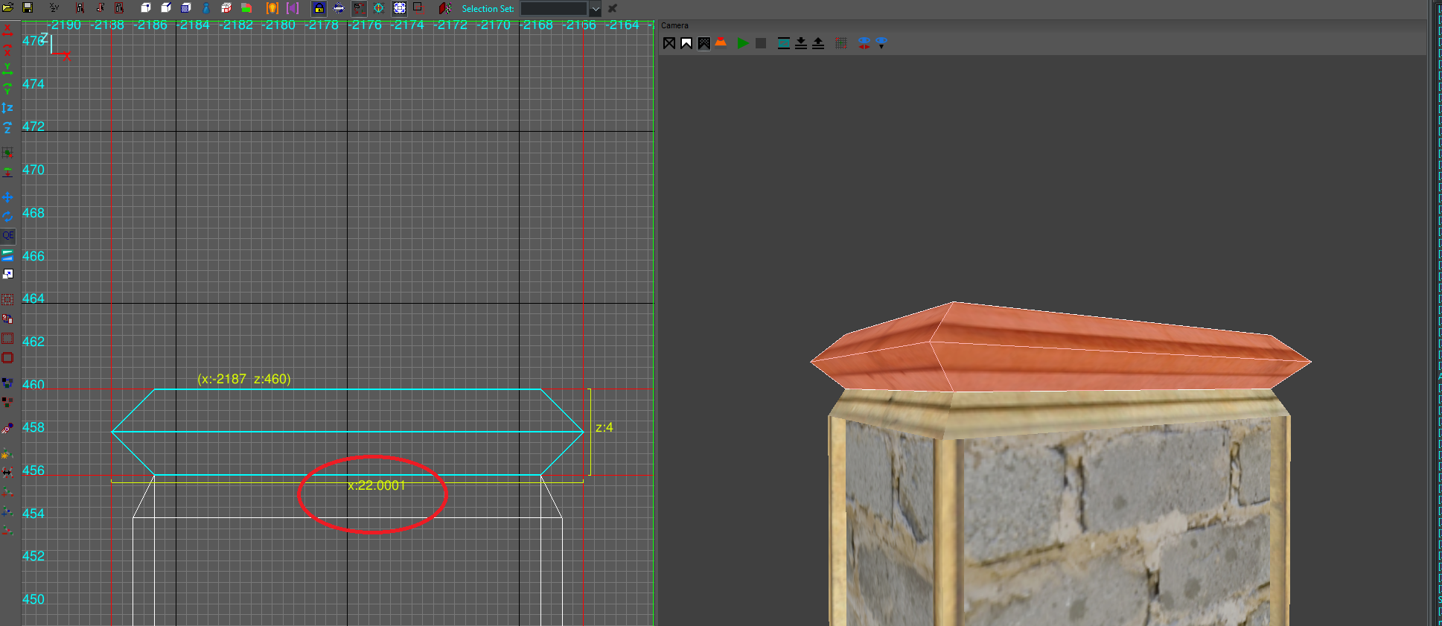Toggle the camera grid display icon
This screenshot has width=1442, height=626.
[x=841, y=43]
